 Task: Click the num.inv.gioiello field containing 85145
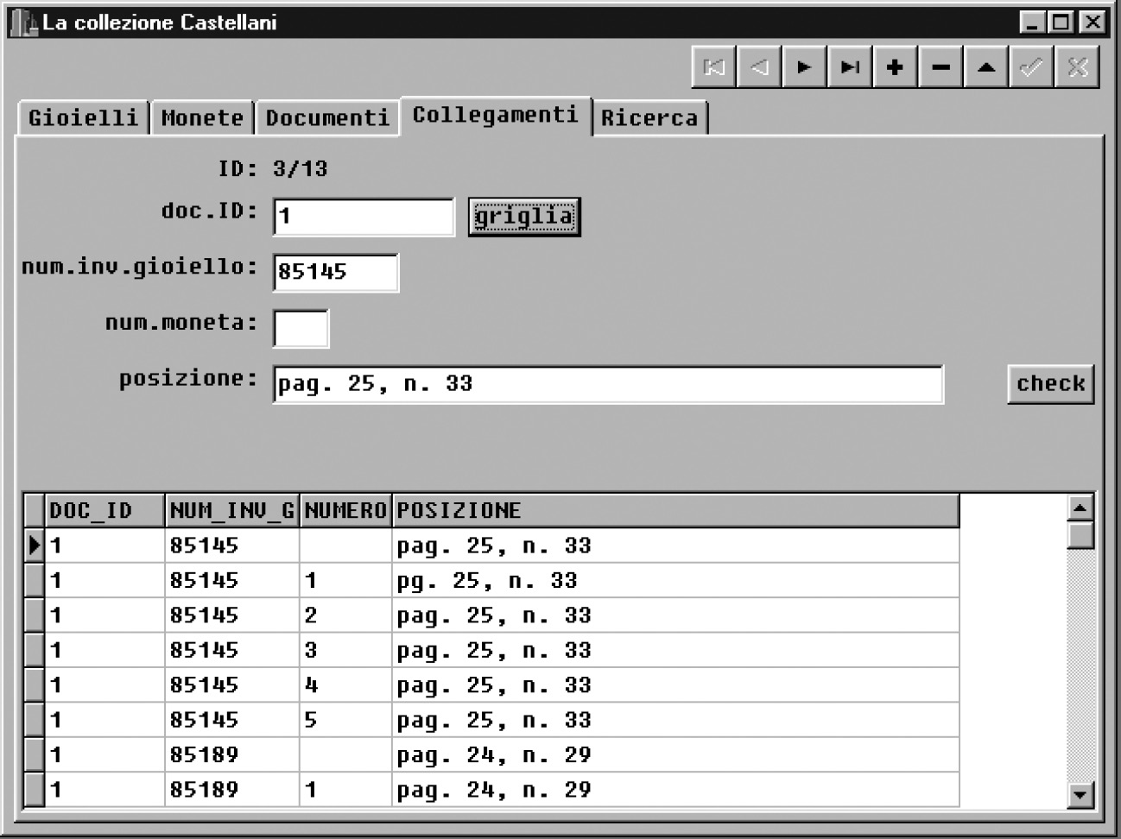(336, 273)
